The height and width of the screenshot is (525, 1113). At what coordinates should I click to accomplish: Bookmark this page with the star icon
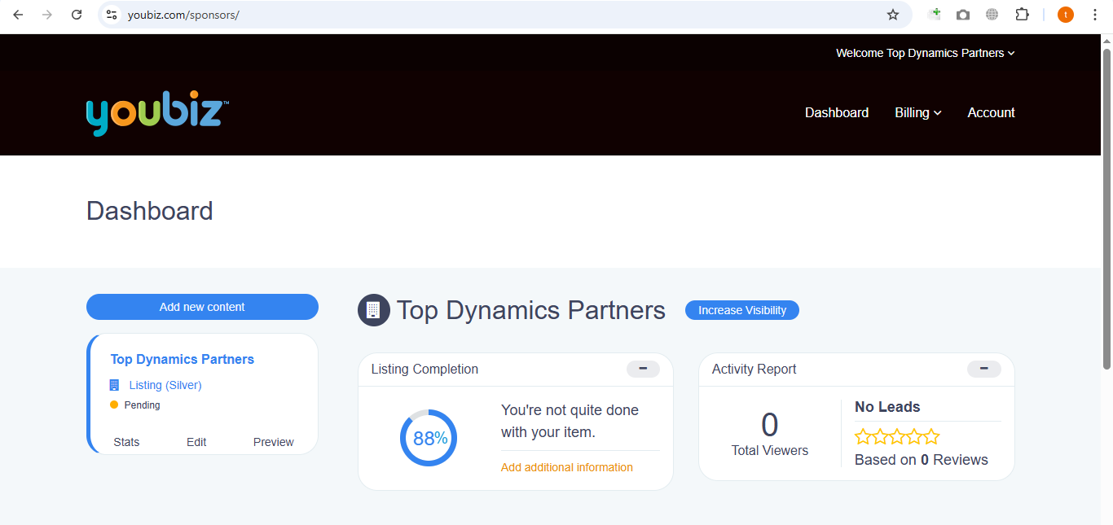[x=893, y=15]
